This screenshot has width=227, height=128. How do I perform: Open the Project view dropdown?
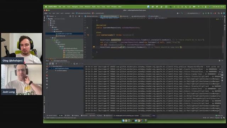(x=51, y=16)
